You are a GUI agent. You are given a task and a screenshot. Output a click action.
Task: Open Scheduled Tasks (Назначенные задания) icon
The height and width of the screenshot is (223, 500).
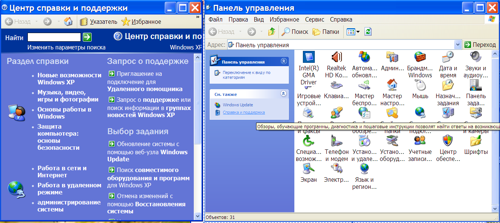click(448, 85)
